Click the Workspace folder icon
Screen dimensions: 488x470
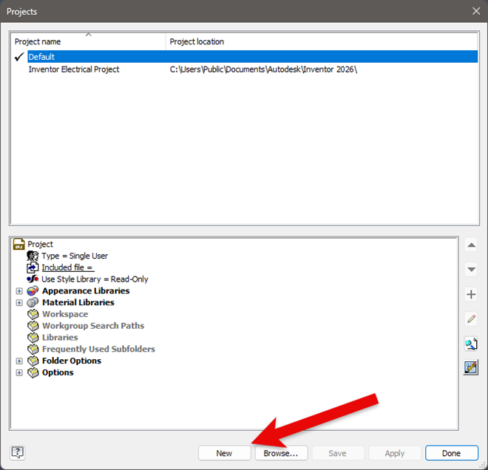[x=33, y=314]
